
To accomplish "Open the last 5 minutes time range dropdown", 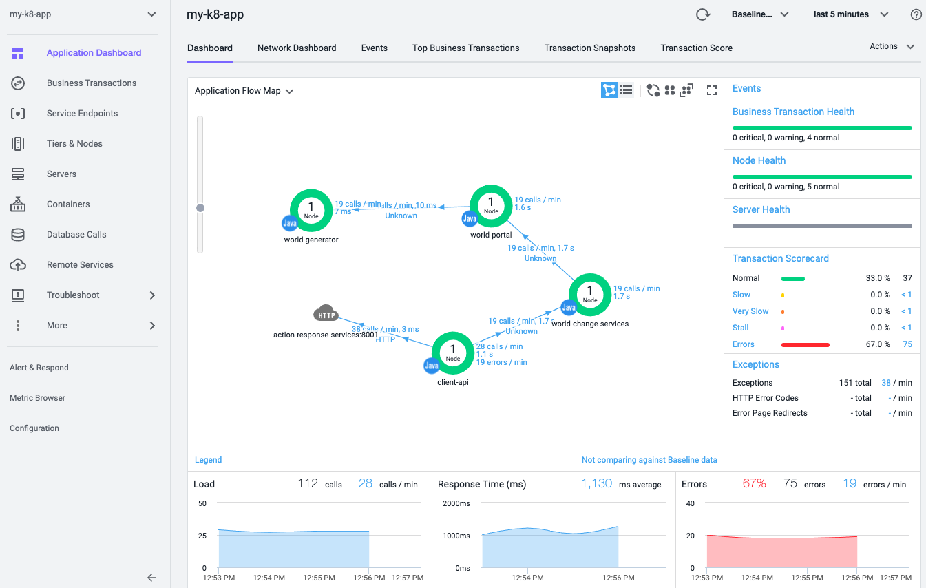I will pyautogui.click(x=851, y=14).
